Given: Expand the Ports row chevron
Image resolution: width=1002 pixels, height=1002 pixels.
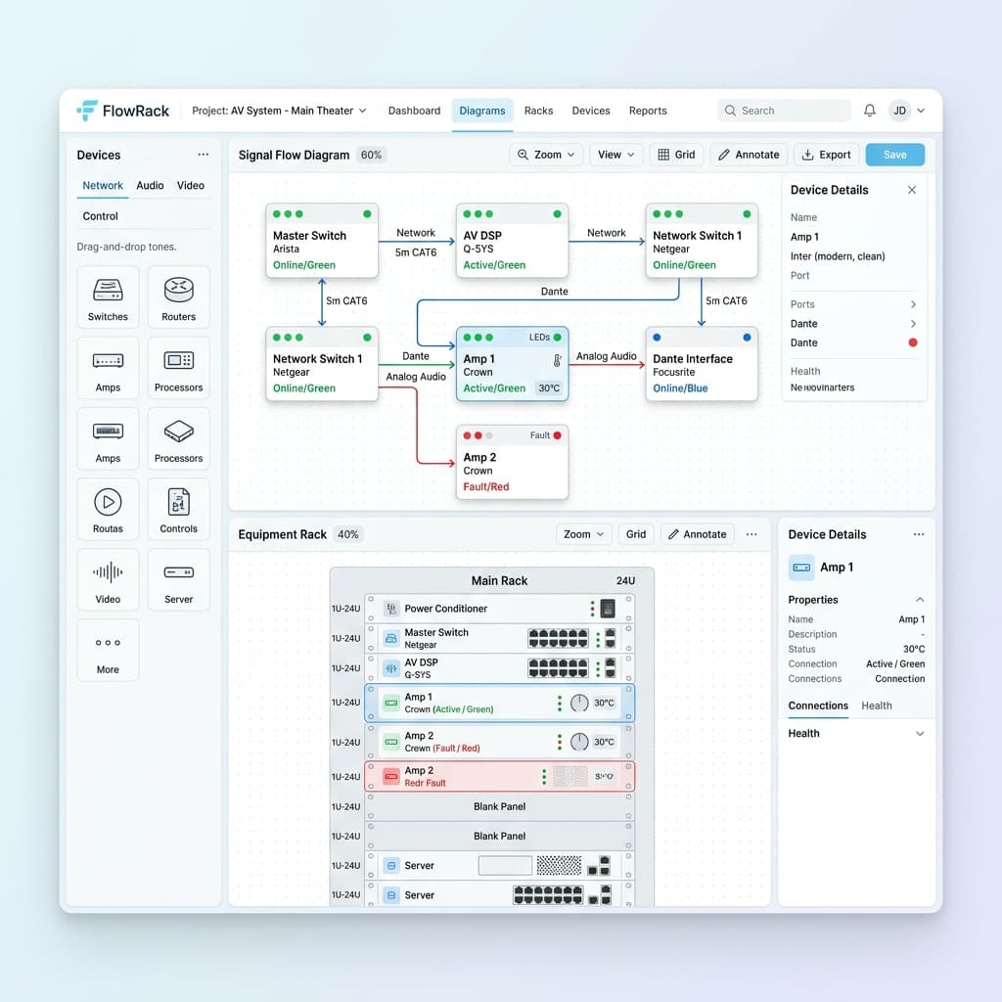Looking at the screenshot, I should 913,305.
